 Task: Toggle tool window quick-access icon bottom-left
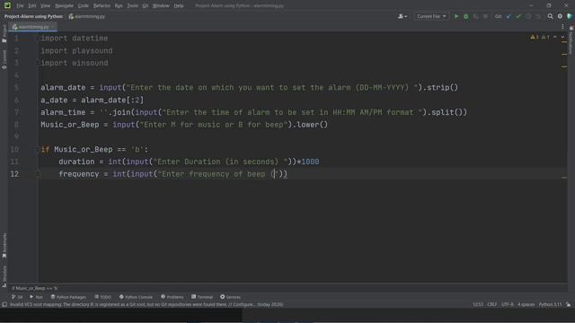coord(4,305)
